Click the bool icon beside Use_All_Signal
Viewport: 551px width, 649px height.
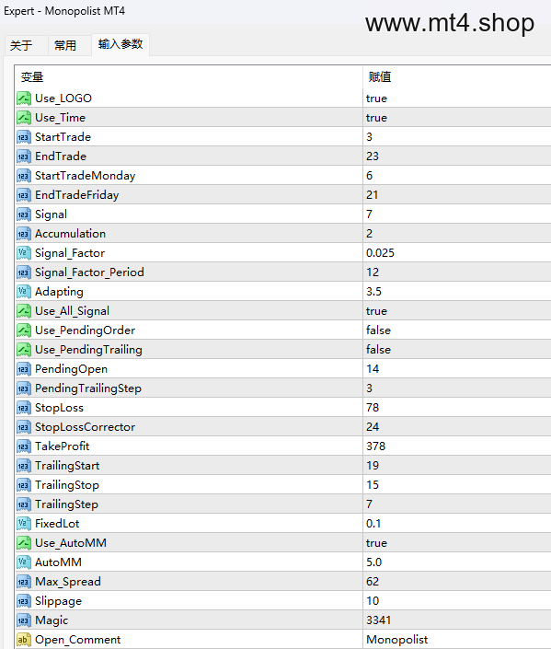[24, 311]
